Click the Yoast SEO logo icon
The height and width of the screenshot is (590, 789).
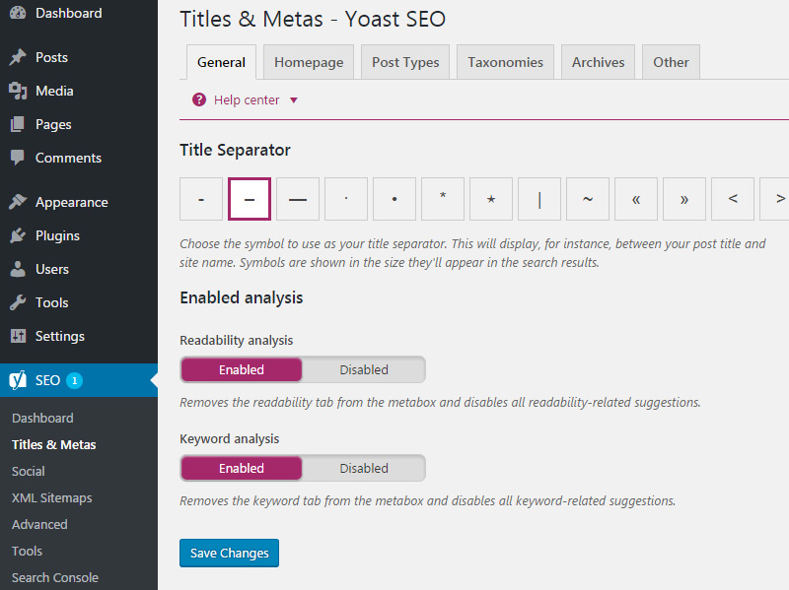[x=18, y=380]
